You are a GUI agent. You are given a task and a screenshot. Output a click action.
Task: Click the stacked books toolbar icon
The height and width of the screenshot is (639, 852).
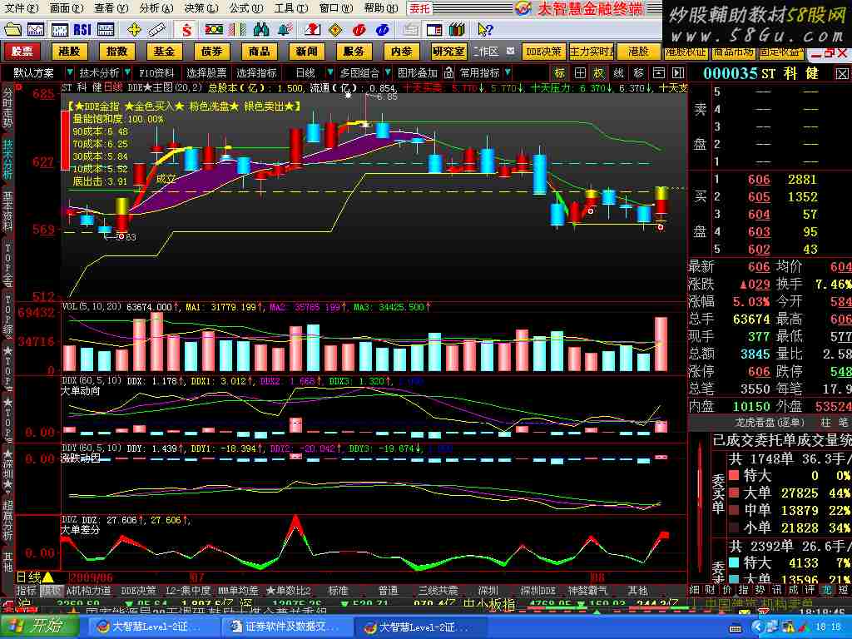[x=458, y=29]
